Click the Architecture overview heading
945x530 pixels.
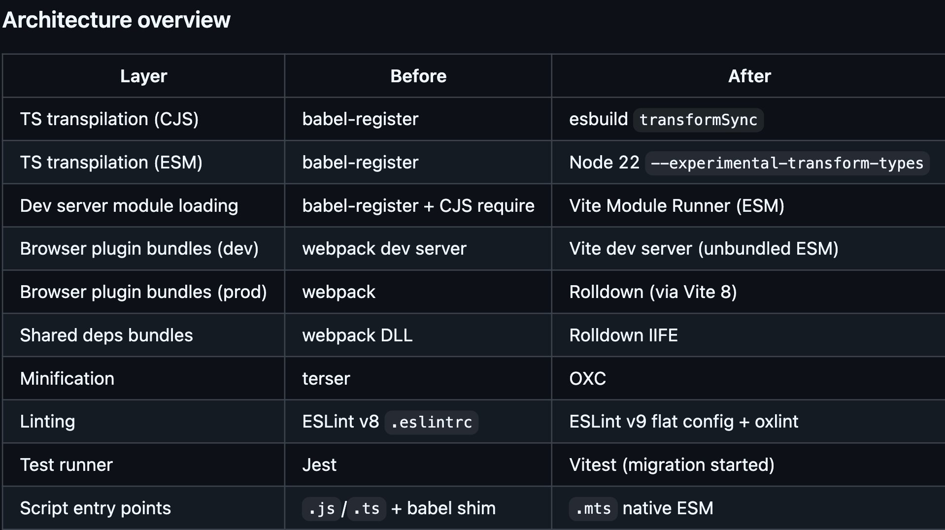coord(116,20)
